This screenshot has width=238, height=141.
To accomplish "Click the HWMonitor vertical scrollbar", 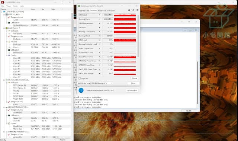I will pyautogui.click(x=72, y=38).
